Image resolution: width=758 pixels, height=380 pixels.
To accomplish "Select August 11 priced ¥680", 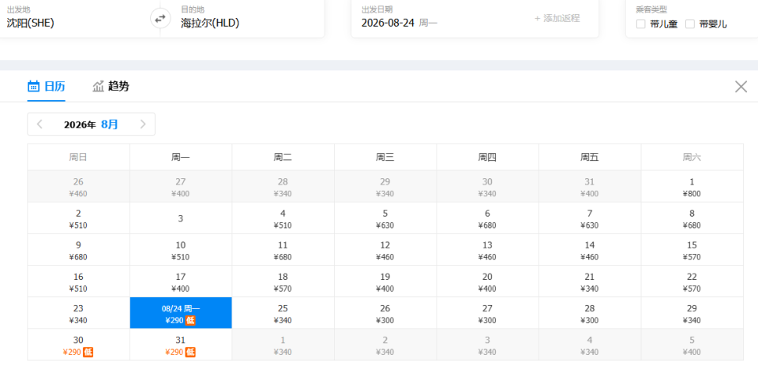I will click(283, 250).
